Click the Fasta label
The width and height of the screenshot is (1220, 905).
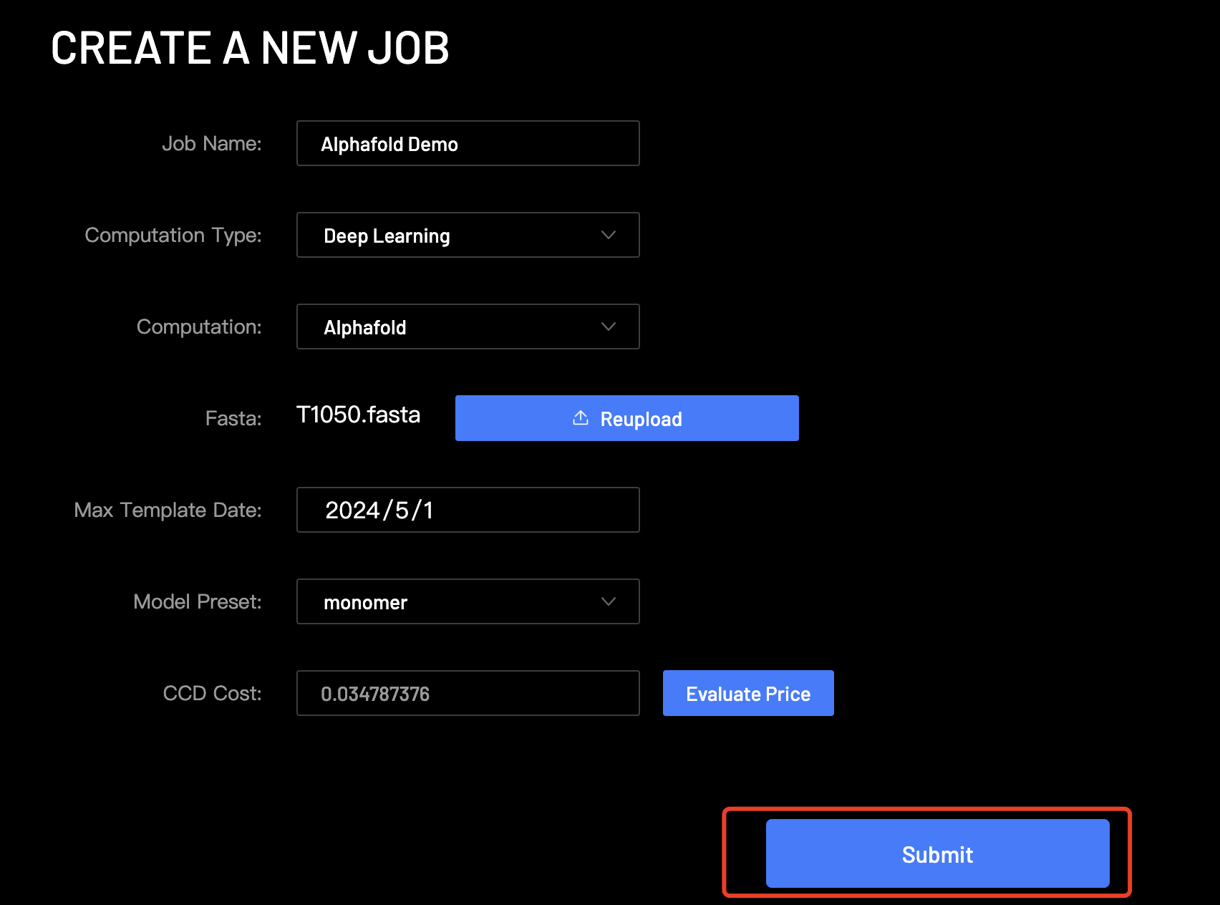(x=233, y=418)
